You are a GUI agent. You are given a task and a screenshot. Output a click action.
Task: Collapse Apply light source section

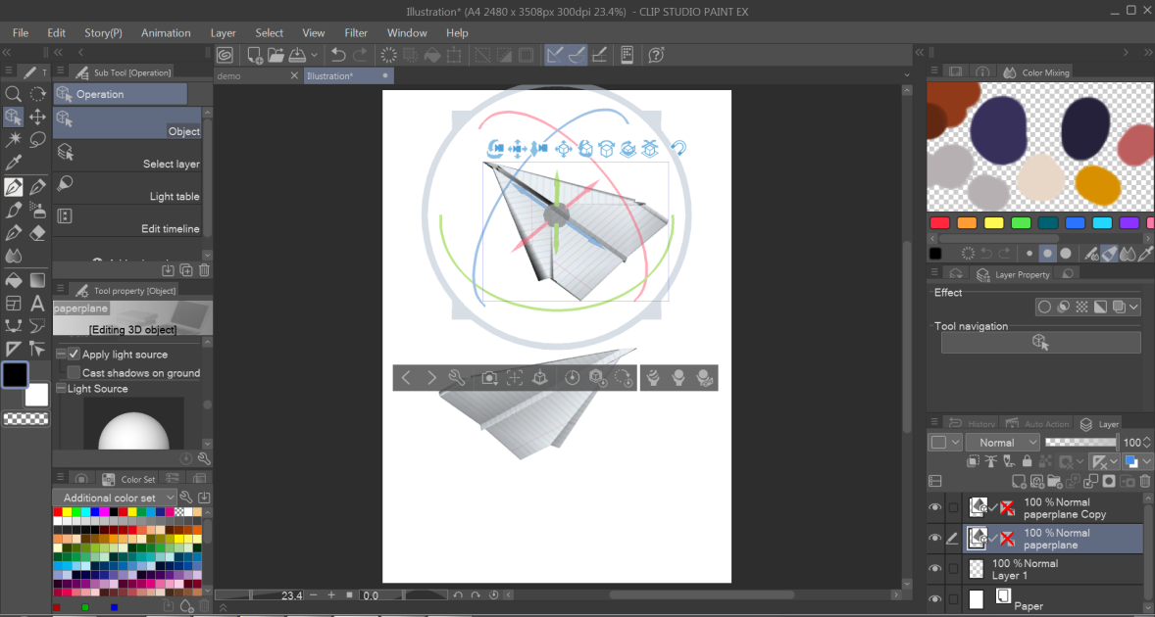61,354
